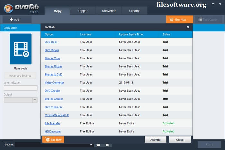Select the CinaviaRemoval HD link

(57, 115)
